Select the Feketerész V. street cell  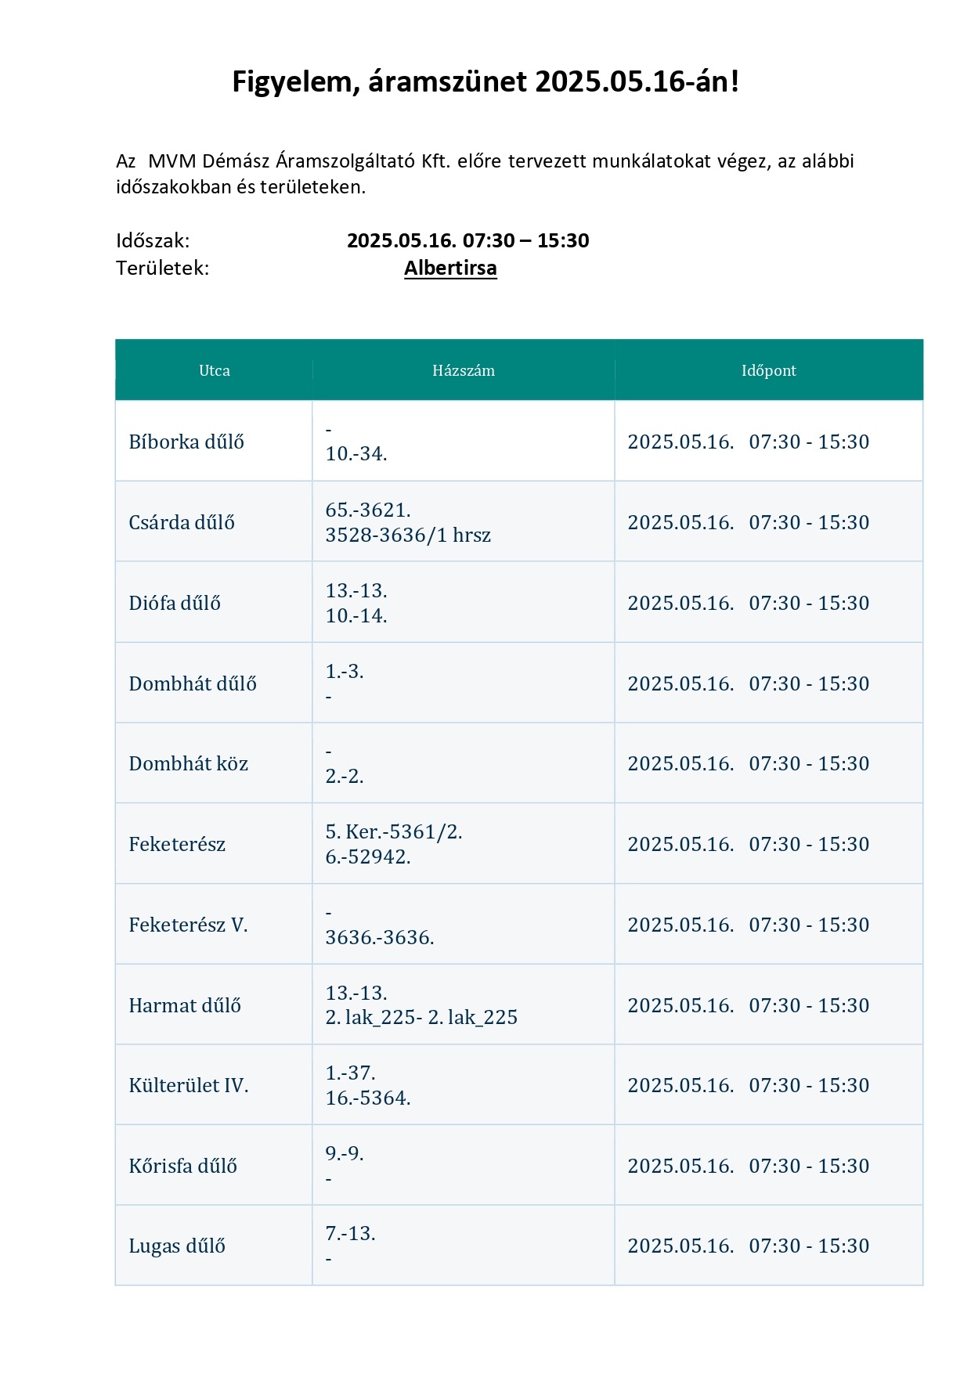point(214,925)
